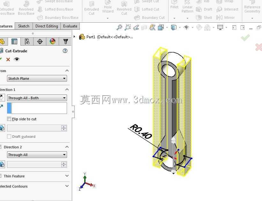Switch to Evaluate tab
This screenshot has height=201, width=262.
click(x=70, y=26)
